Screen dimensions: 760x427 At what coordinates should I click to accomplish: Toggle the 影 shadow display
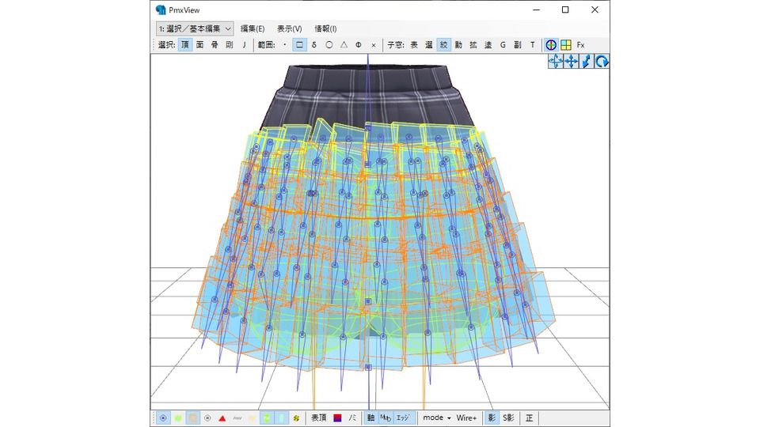point(492,418)
